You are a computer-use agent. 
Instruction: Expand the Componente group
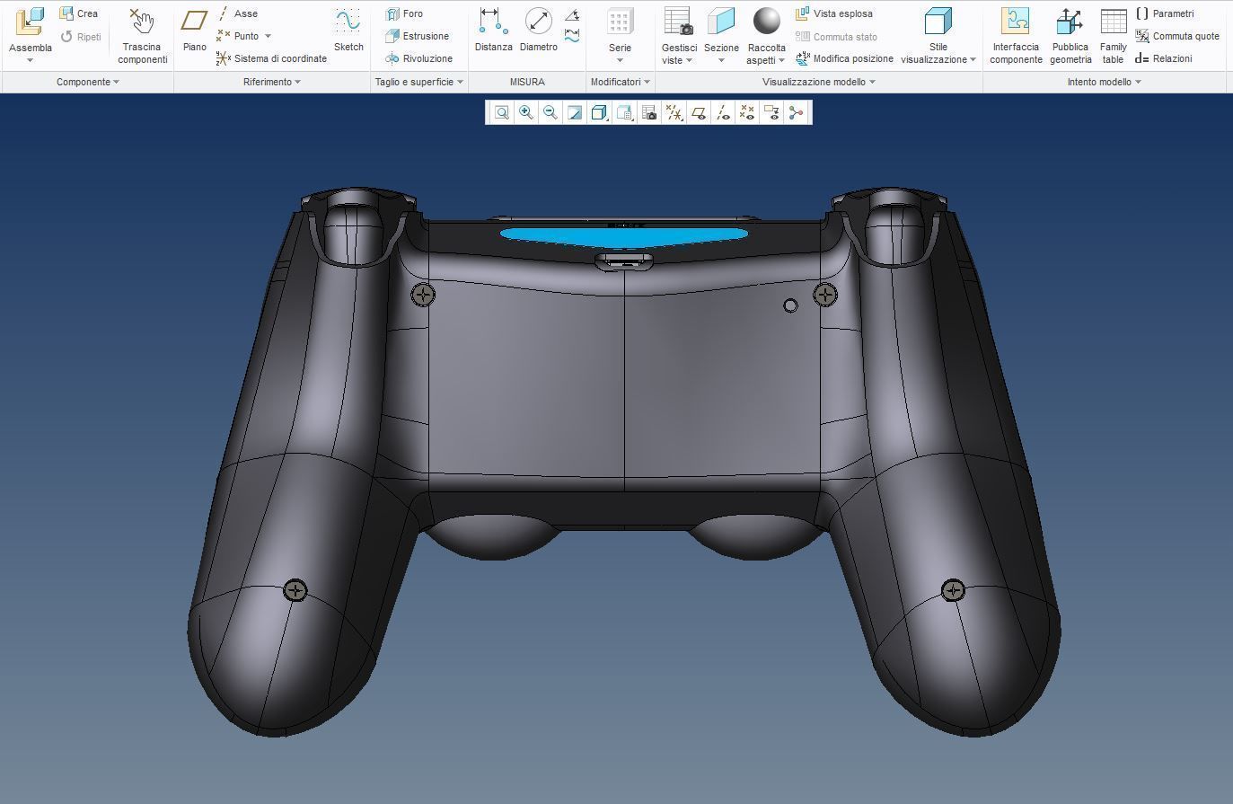click(87, 82)
